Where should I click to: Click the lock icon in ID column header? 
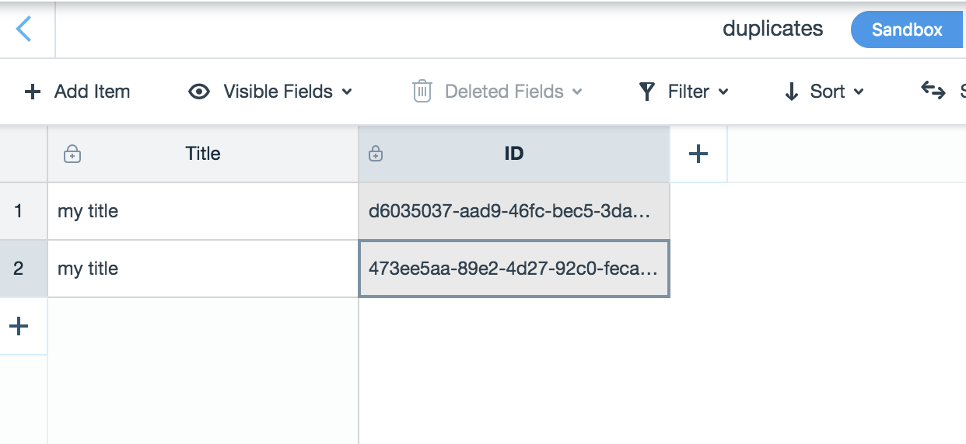pos(376,154)
